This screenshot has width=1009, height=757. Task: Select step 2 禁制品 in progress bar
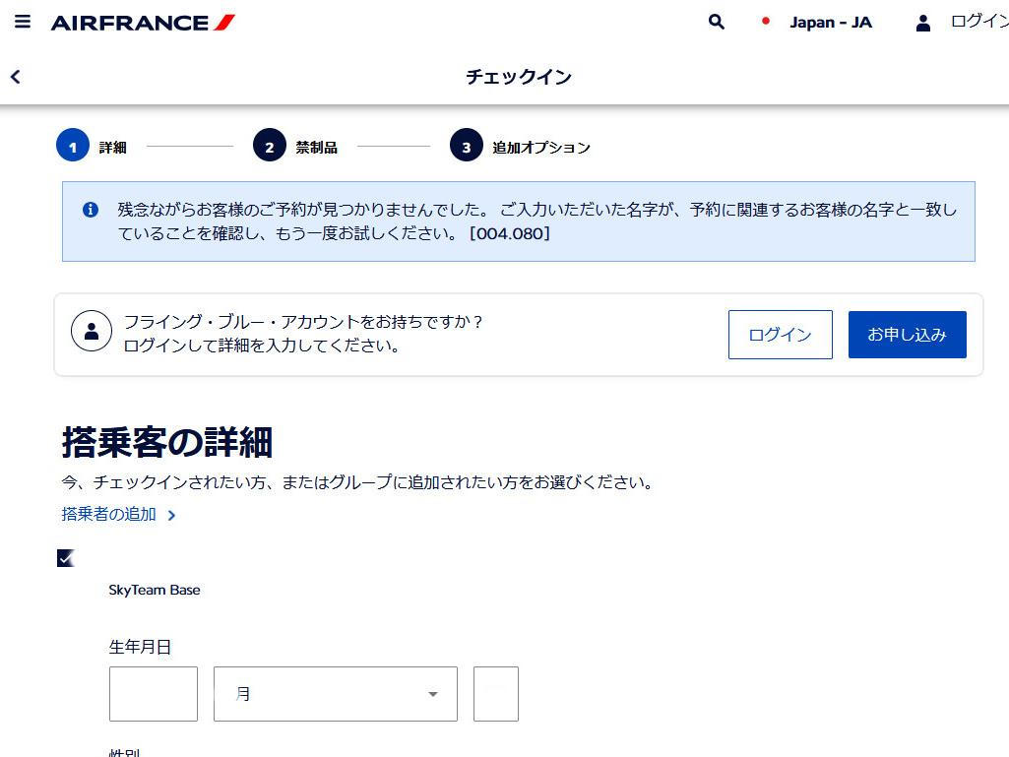tap(270, 147)
